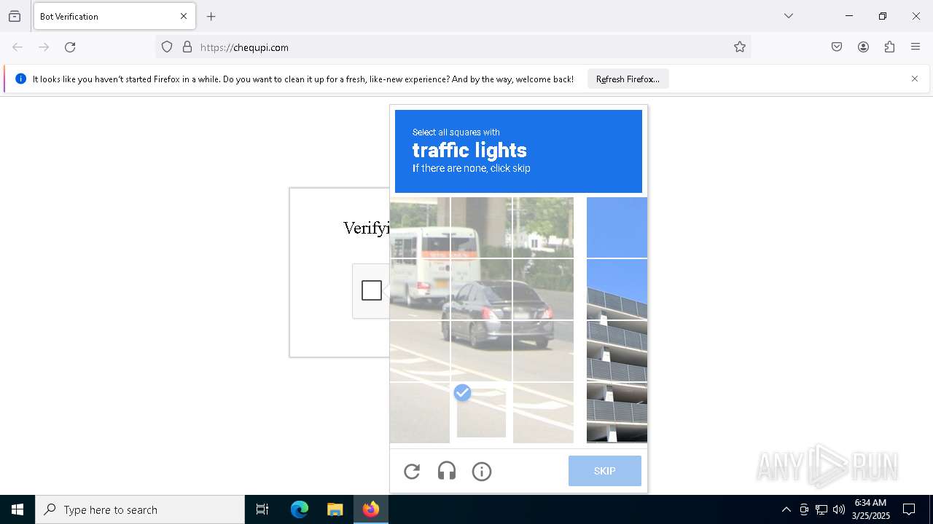Select captcha tile with black car roof

coord(481,289)
